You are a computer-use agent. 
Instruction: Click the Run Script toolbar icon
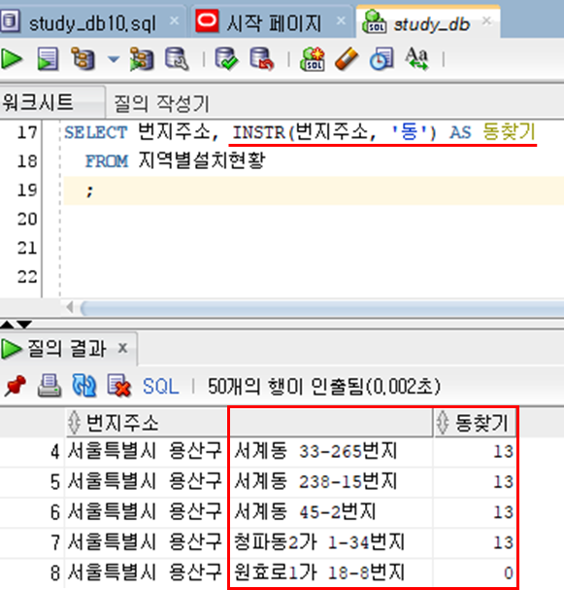49,59
